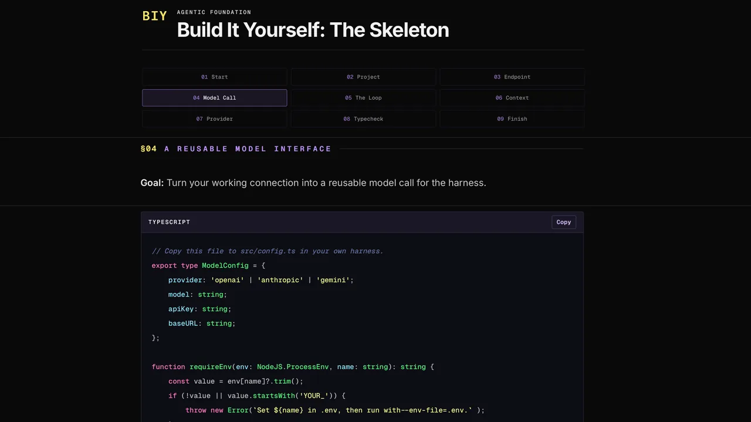The height and width of the screenshot is (422, 751).
Task: Click the 'AGENTIC FOUNDATION' label
Action: [214, 12]
